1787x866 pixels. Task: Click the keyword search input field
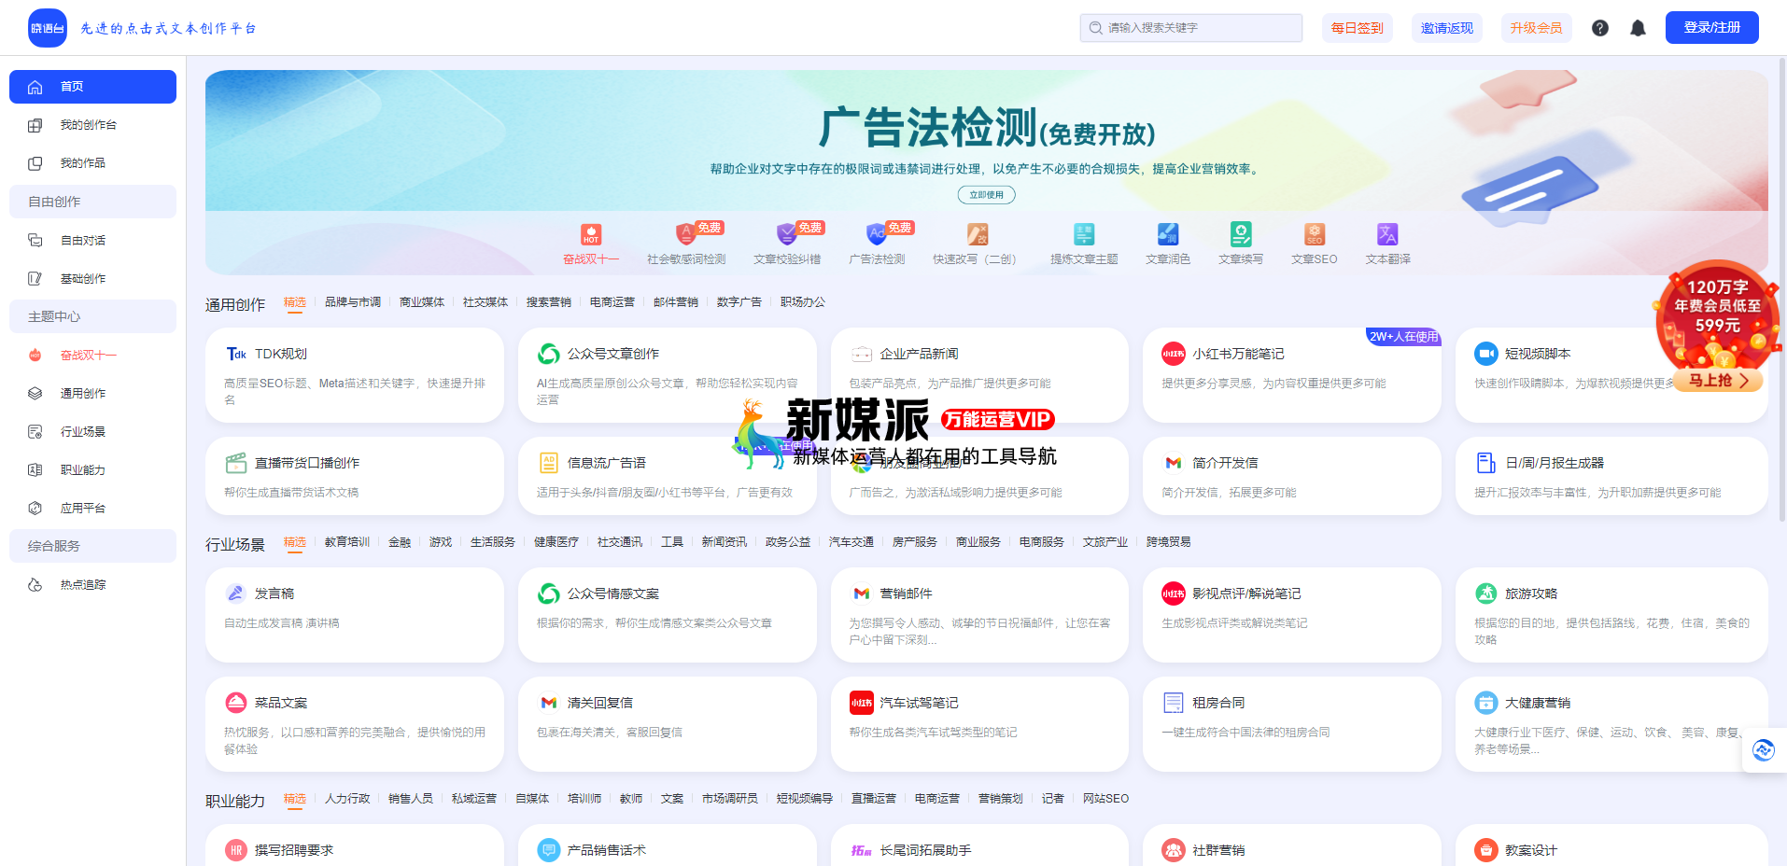[1190, 28]
